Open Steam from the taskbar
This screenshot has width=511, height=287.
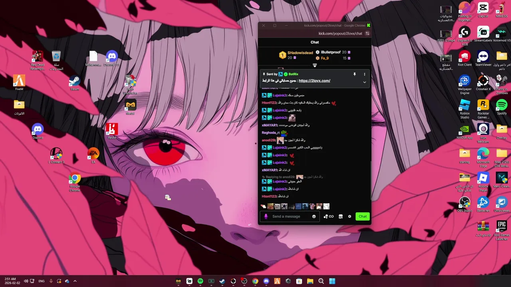pyautogui.click(x=222, y=281)
